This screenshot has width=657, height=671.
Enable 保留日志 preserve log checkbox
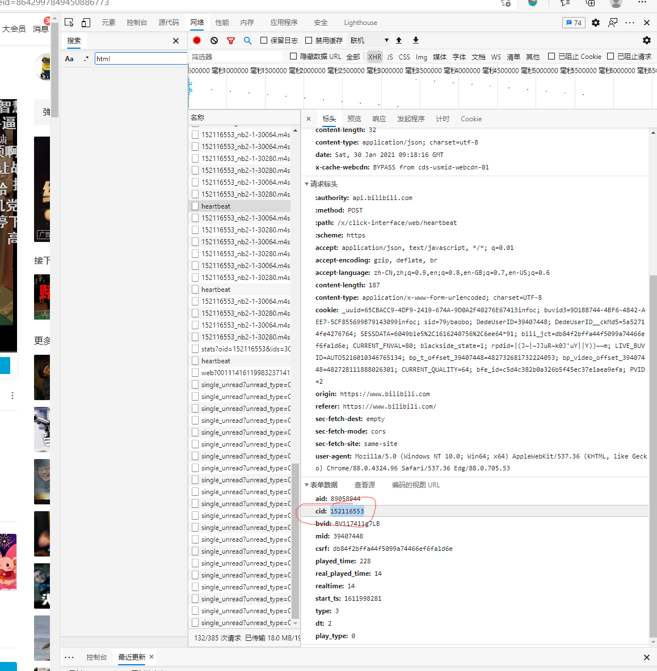pyautogui.click(x=264, y=40)
